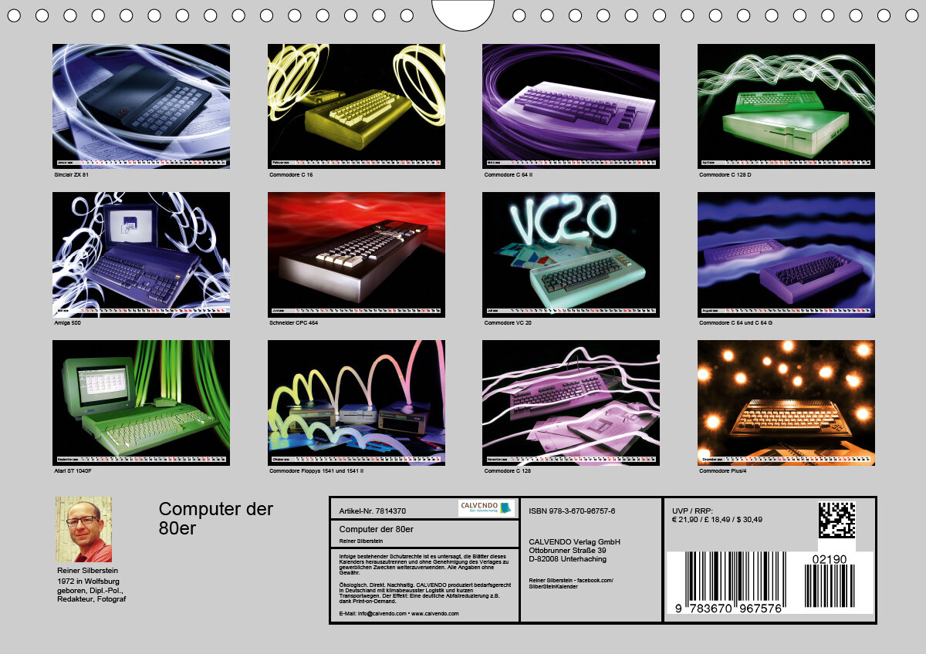The height and width of the screenshot is (654, 926).
Task: Open the Amiga 500 calendar image
Action: (141, 255)
